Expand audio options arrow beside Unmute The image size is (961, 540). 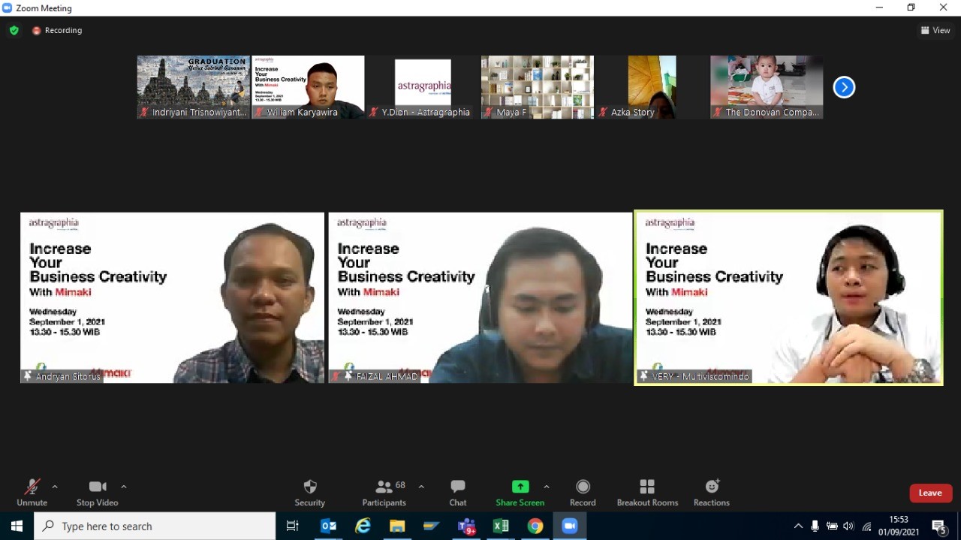click(x=54, y=487)
